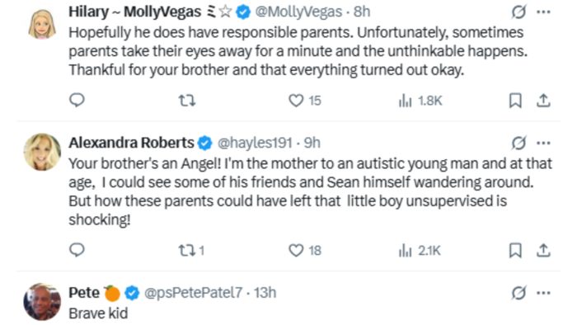Share Alexandra Roberts tweet
577x325 pixels.
click(543, 251)
